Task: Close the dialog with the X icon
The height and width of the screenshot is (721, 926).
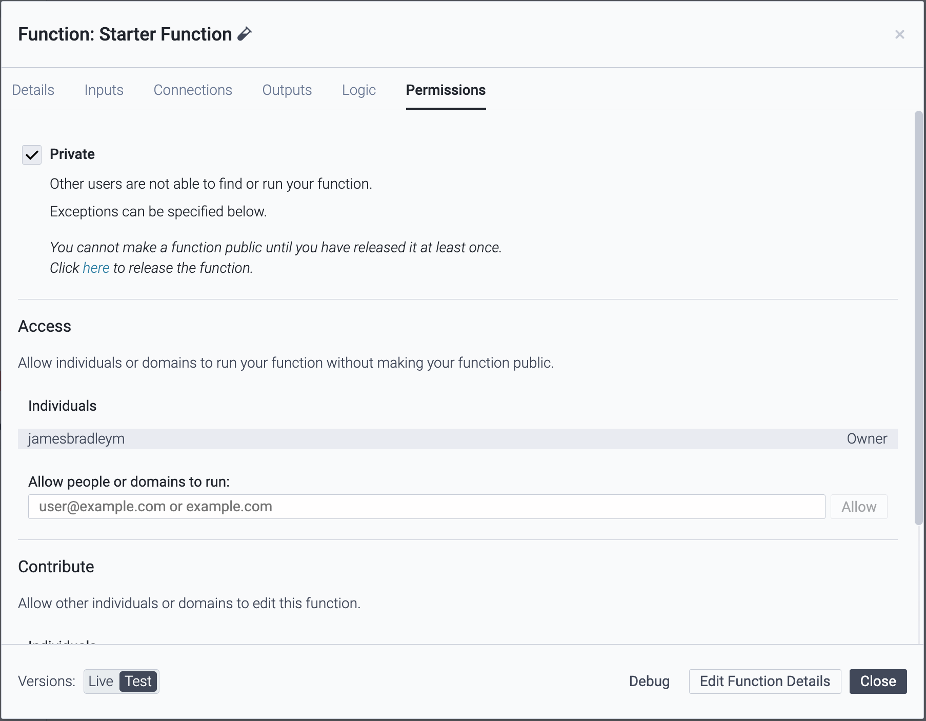Action: [x=899, y=34]
